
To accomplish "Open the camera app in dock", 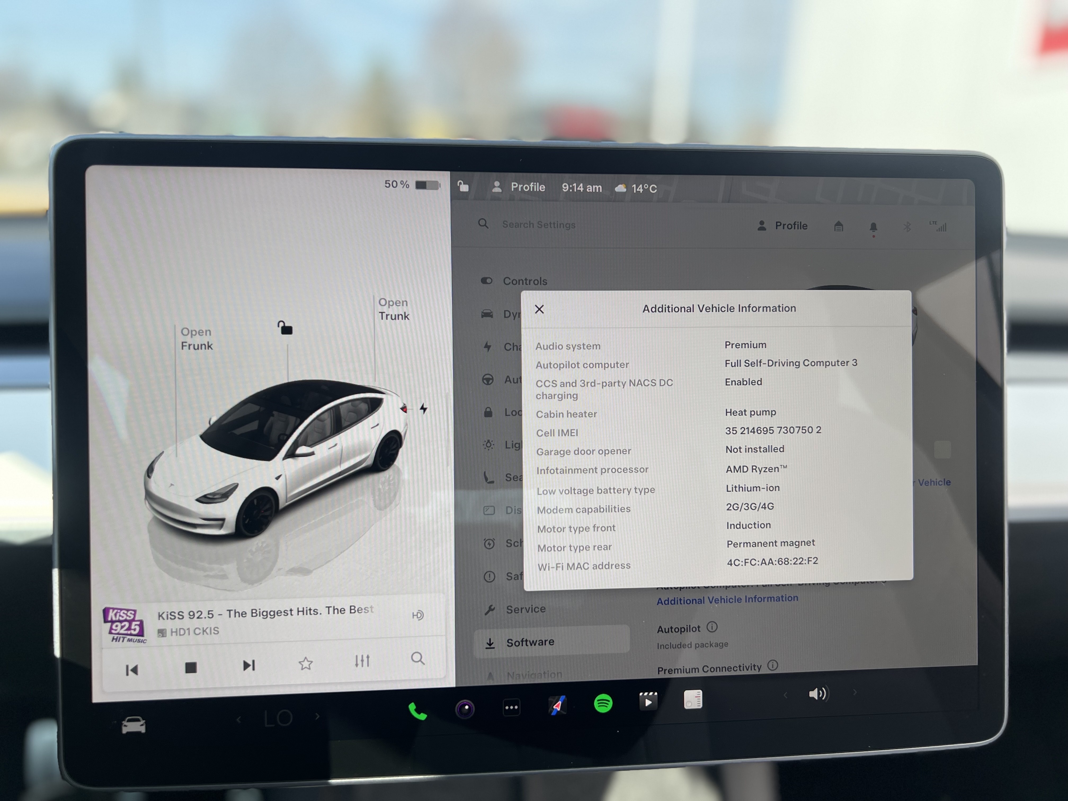I will pos(465,709).
